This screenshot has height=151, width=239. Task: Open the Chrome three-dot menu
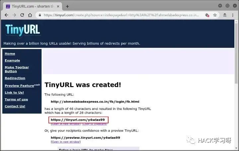[x=233, y=15]
